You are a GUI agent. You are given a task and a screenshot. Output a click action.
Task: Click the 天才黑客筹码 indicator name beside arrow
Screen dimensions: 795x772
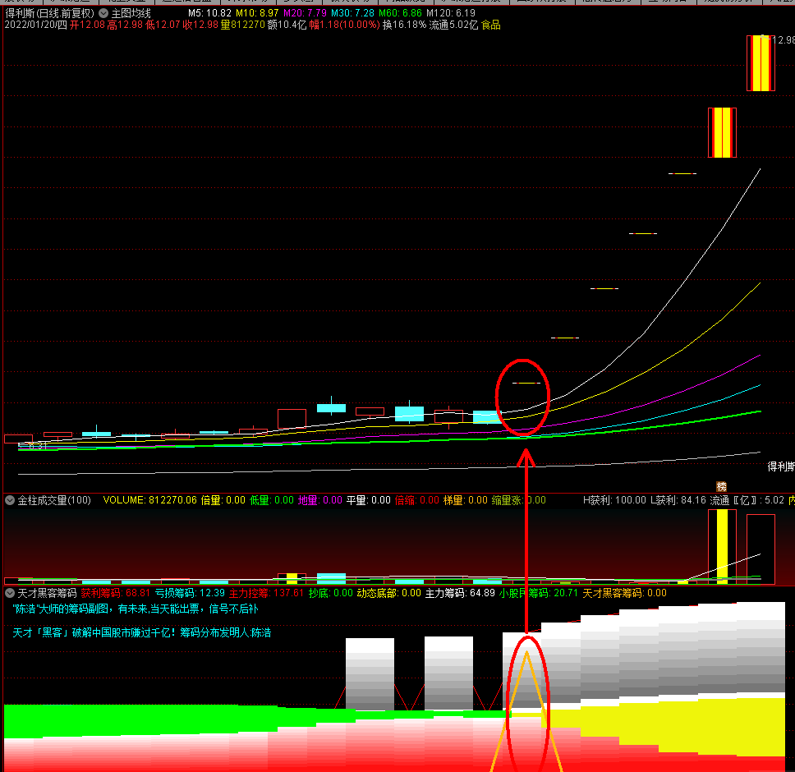[47, 593]
